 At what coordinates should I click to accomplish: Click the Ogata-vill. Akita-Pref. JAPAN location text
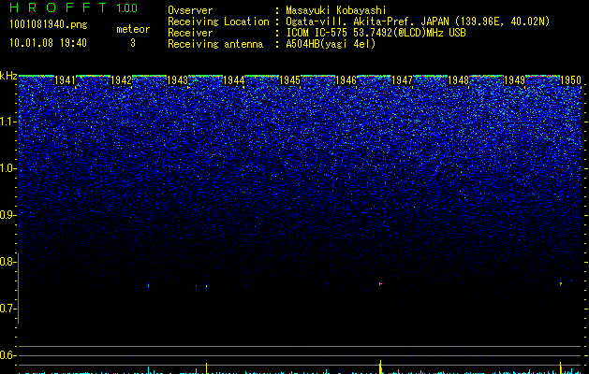418,22
